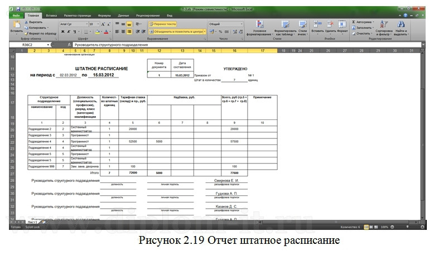Viewport: 439px width, 255px height.
Task: Click the Help question mark icon
Action: click(405, 16)
